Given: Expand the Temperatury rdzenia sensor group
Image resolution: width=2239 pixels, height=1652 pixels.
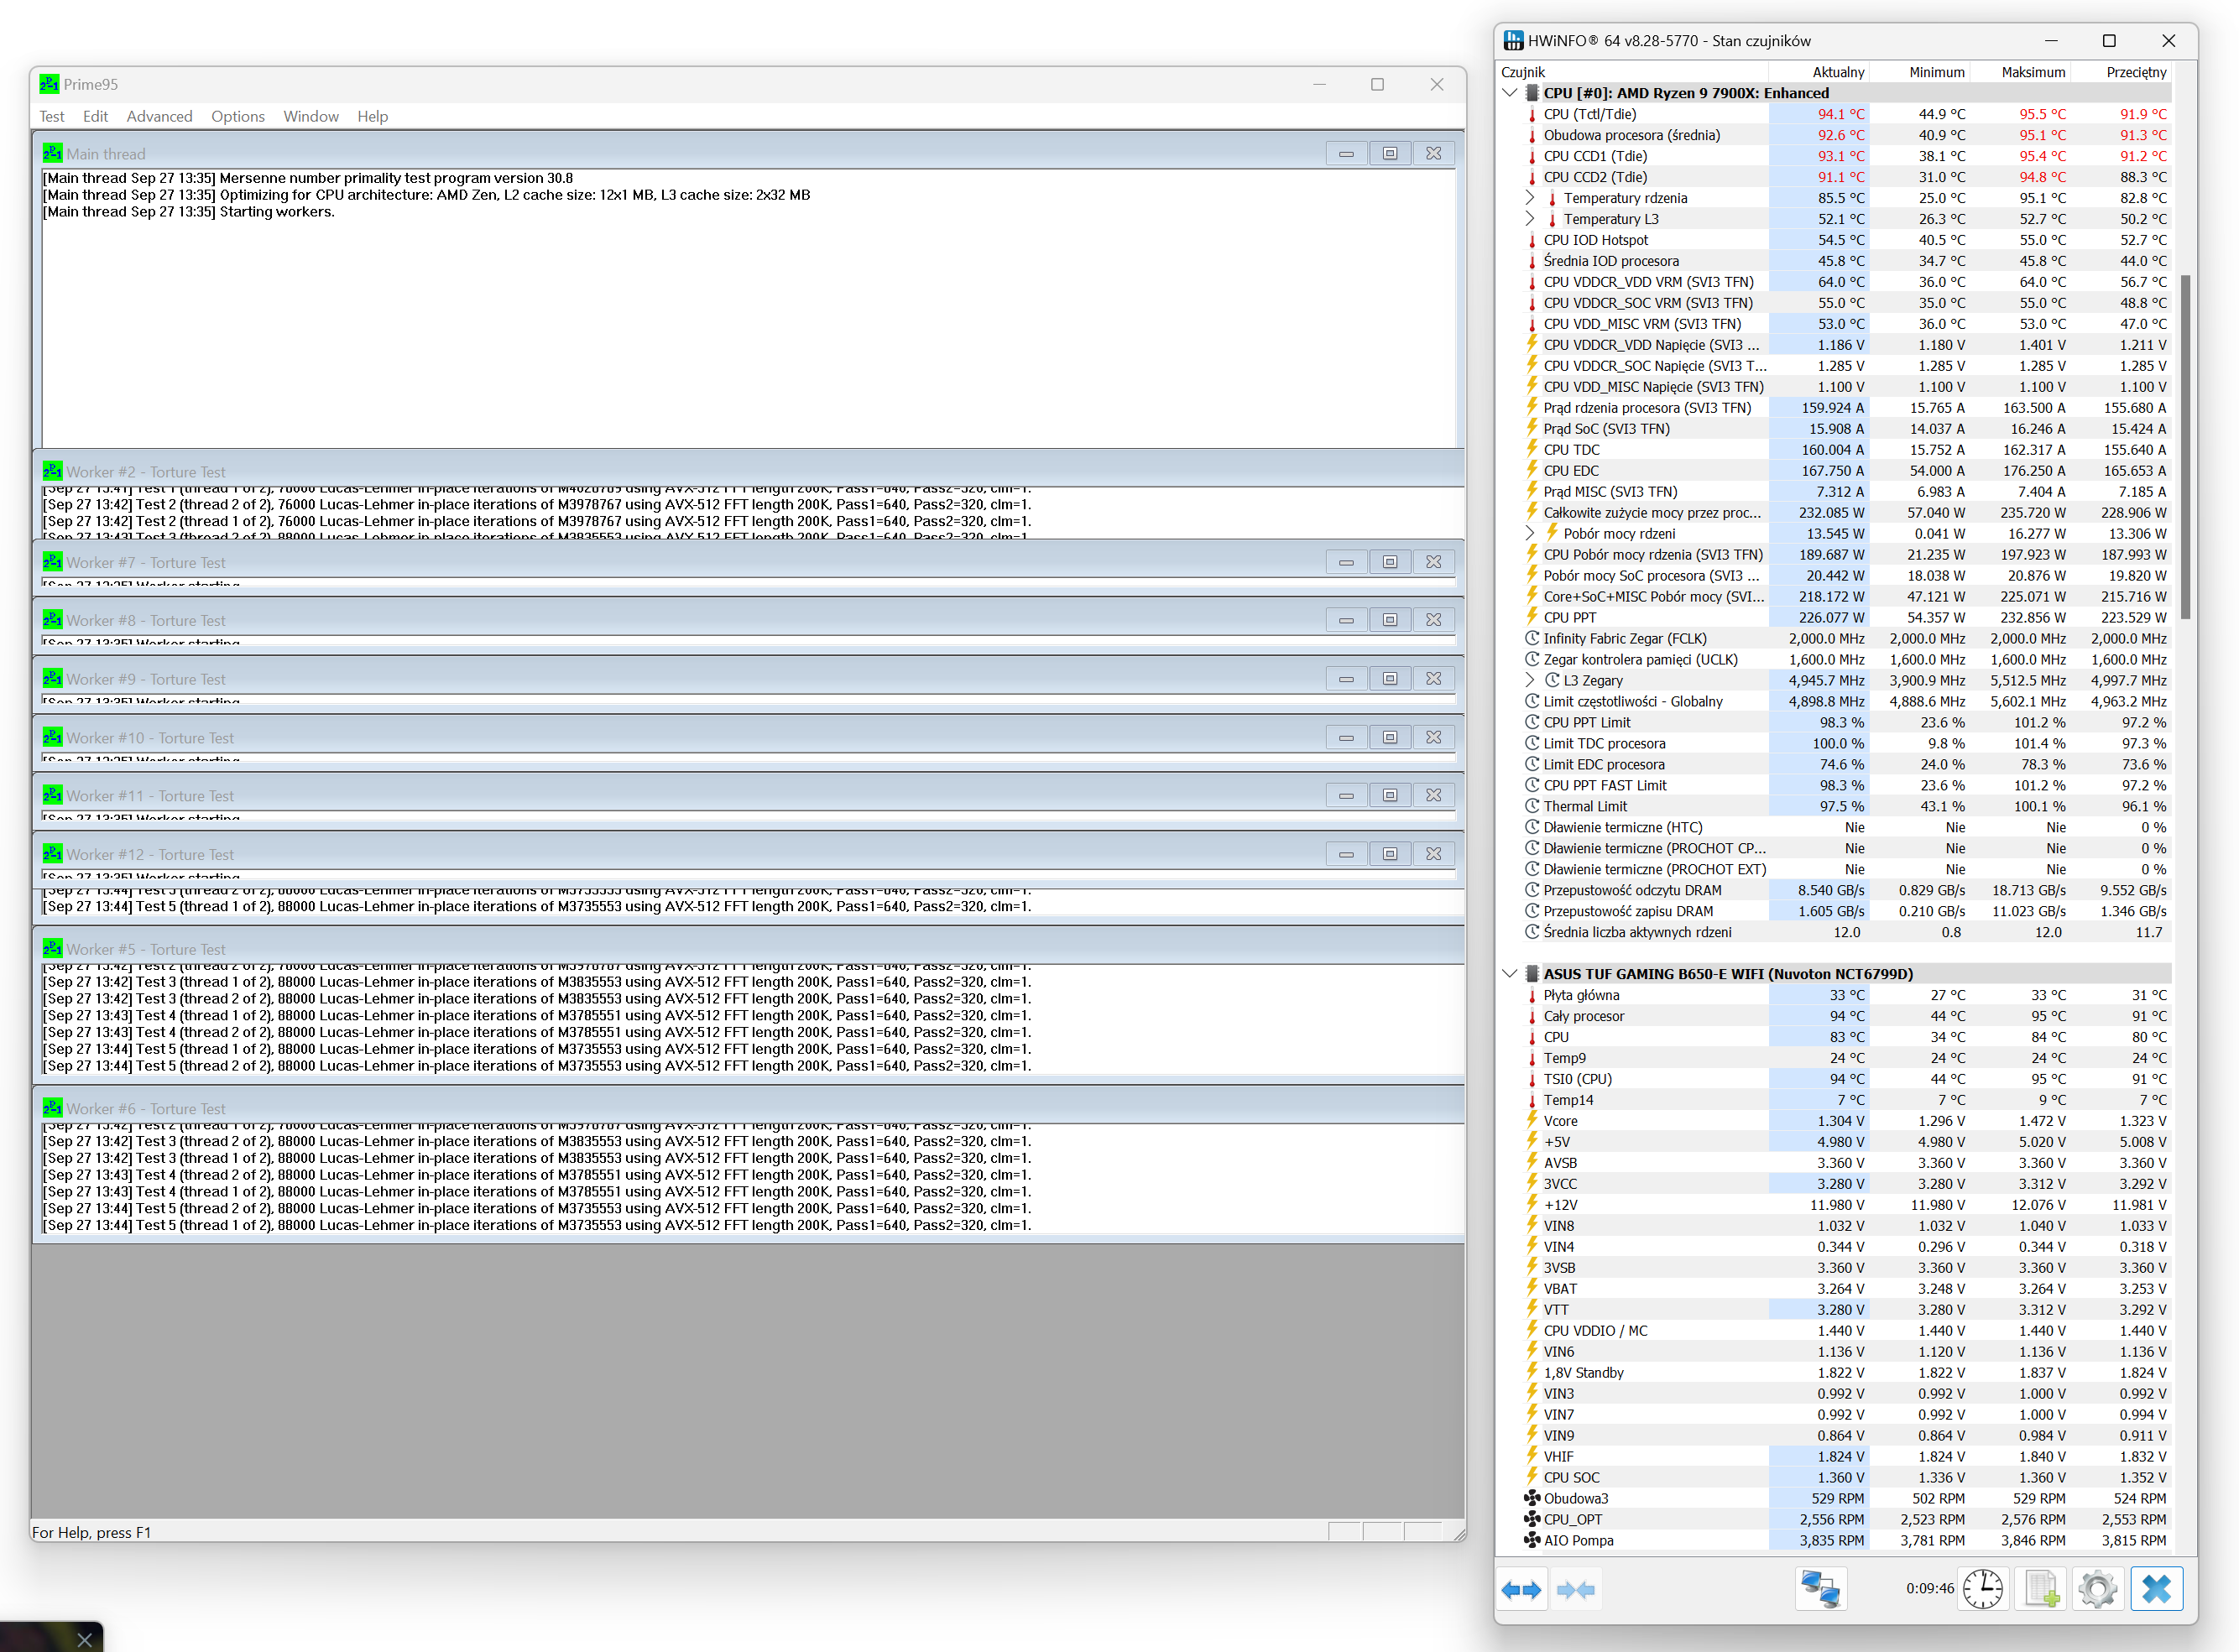Looking at the screenshot, I should click(x=1530, y=198).
